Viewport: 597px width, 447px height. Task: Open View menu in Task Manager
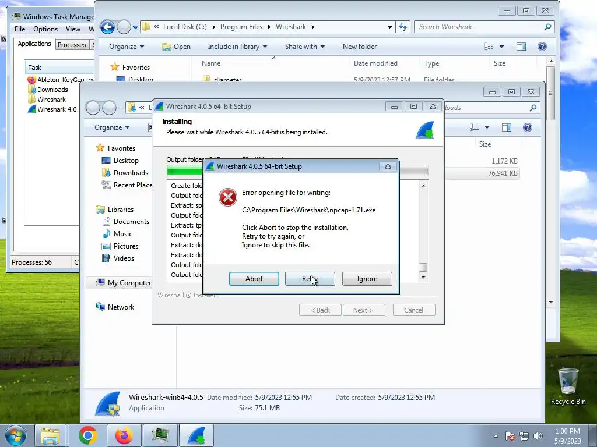pyautogui.click(x=73, y=29)
